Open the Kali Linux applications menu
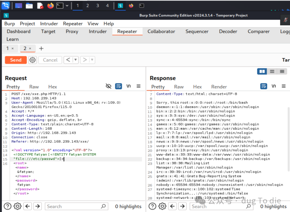 tap(5, 6)
